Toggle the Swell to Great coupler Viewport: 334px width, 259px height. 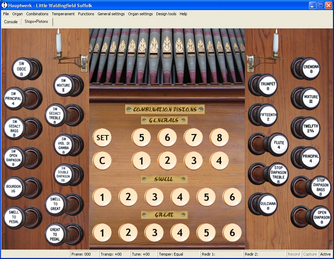(55, 204)
